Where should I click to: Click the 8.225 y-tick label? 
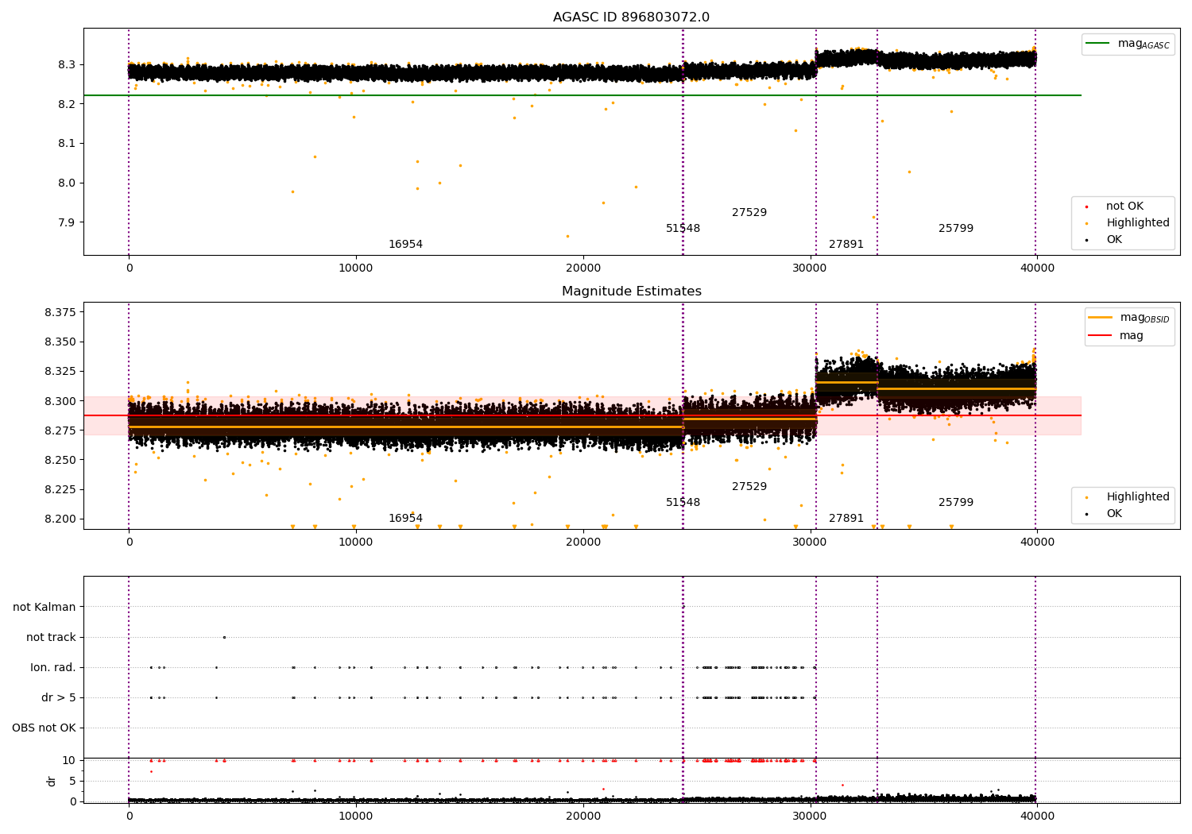(60, 489)
